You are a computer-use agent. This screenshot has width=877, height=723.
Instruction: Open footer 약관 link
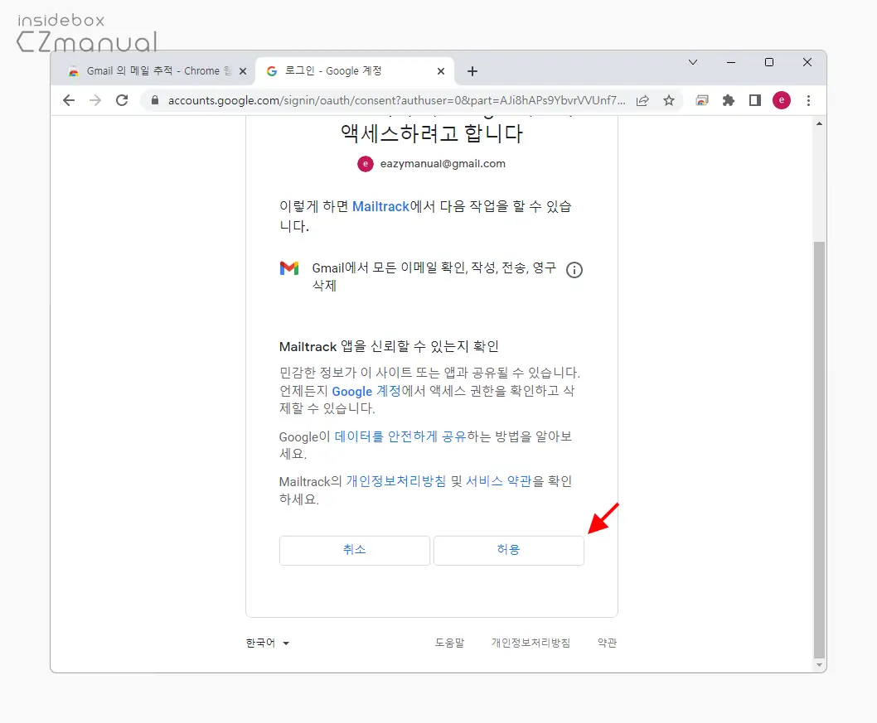point(607,643)
